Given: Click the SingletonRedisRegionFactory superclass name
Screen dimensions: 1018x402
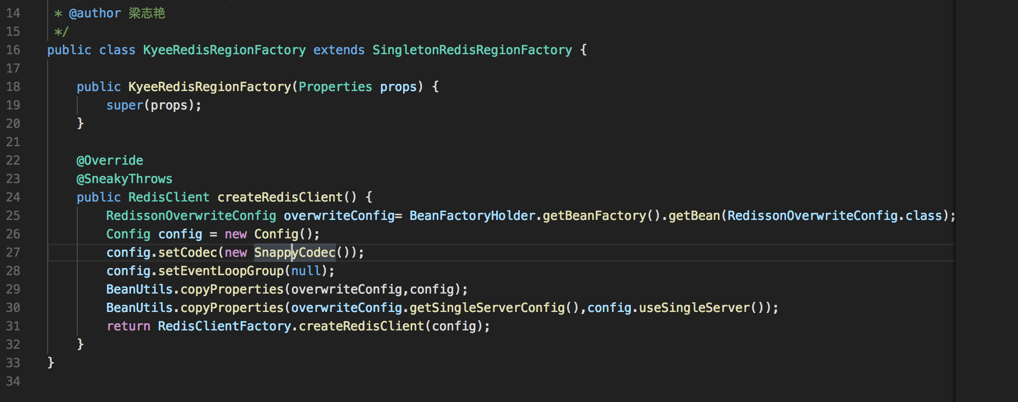Looking at the screenshot, I should pyautogui.click(x=472, y=50).
